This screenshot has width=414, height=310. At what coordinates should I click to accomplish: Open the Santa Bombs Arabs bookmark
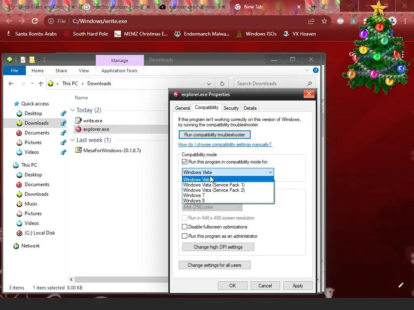(x=32, y=34)
